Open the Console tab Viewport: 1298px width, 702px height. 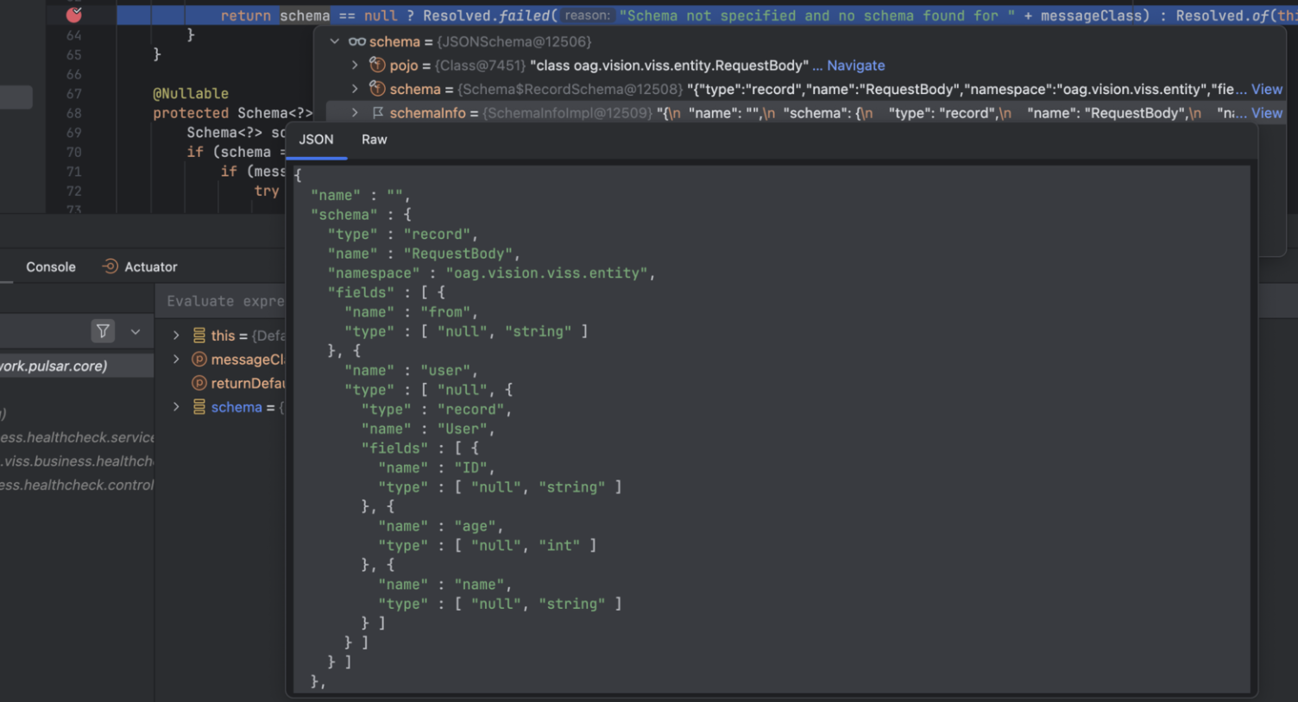pos(50,267)
